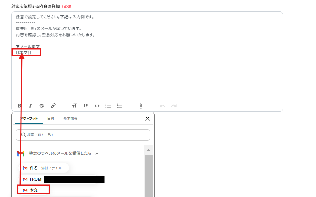
Task: Toggle bold formatting in editor toolbar
Action: pyautogui.click(x=19, y=106)
